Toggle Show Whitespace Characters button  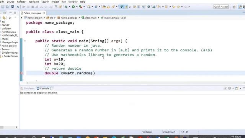pyautogui.click(x=143, y=7)
